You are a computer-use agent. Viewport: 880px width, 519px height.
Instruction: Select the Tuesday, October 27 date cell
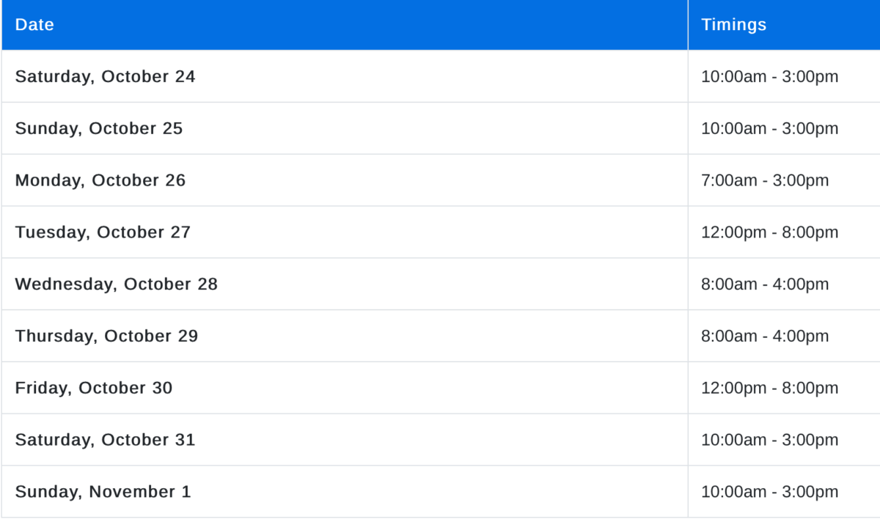[x=103, y=232]
